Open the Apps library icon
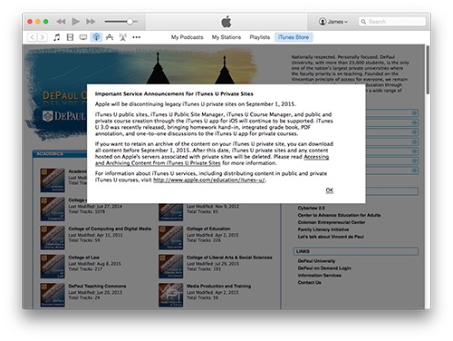The image size is (453, 341). (110, 37)
